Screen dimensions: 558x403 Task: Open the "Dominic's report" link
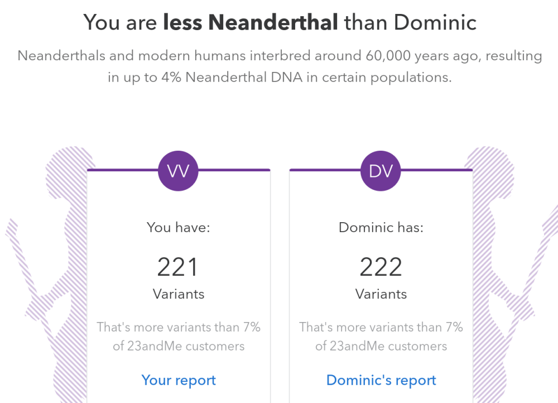coord(381,380)
